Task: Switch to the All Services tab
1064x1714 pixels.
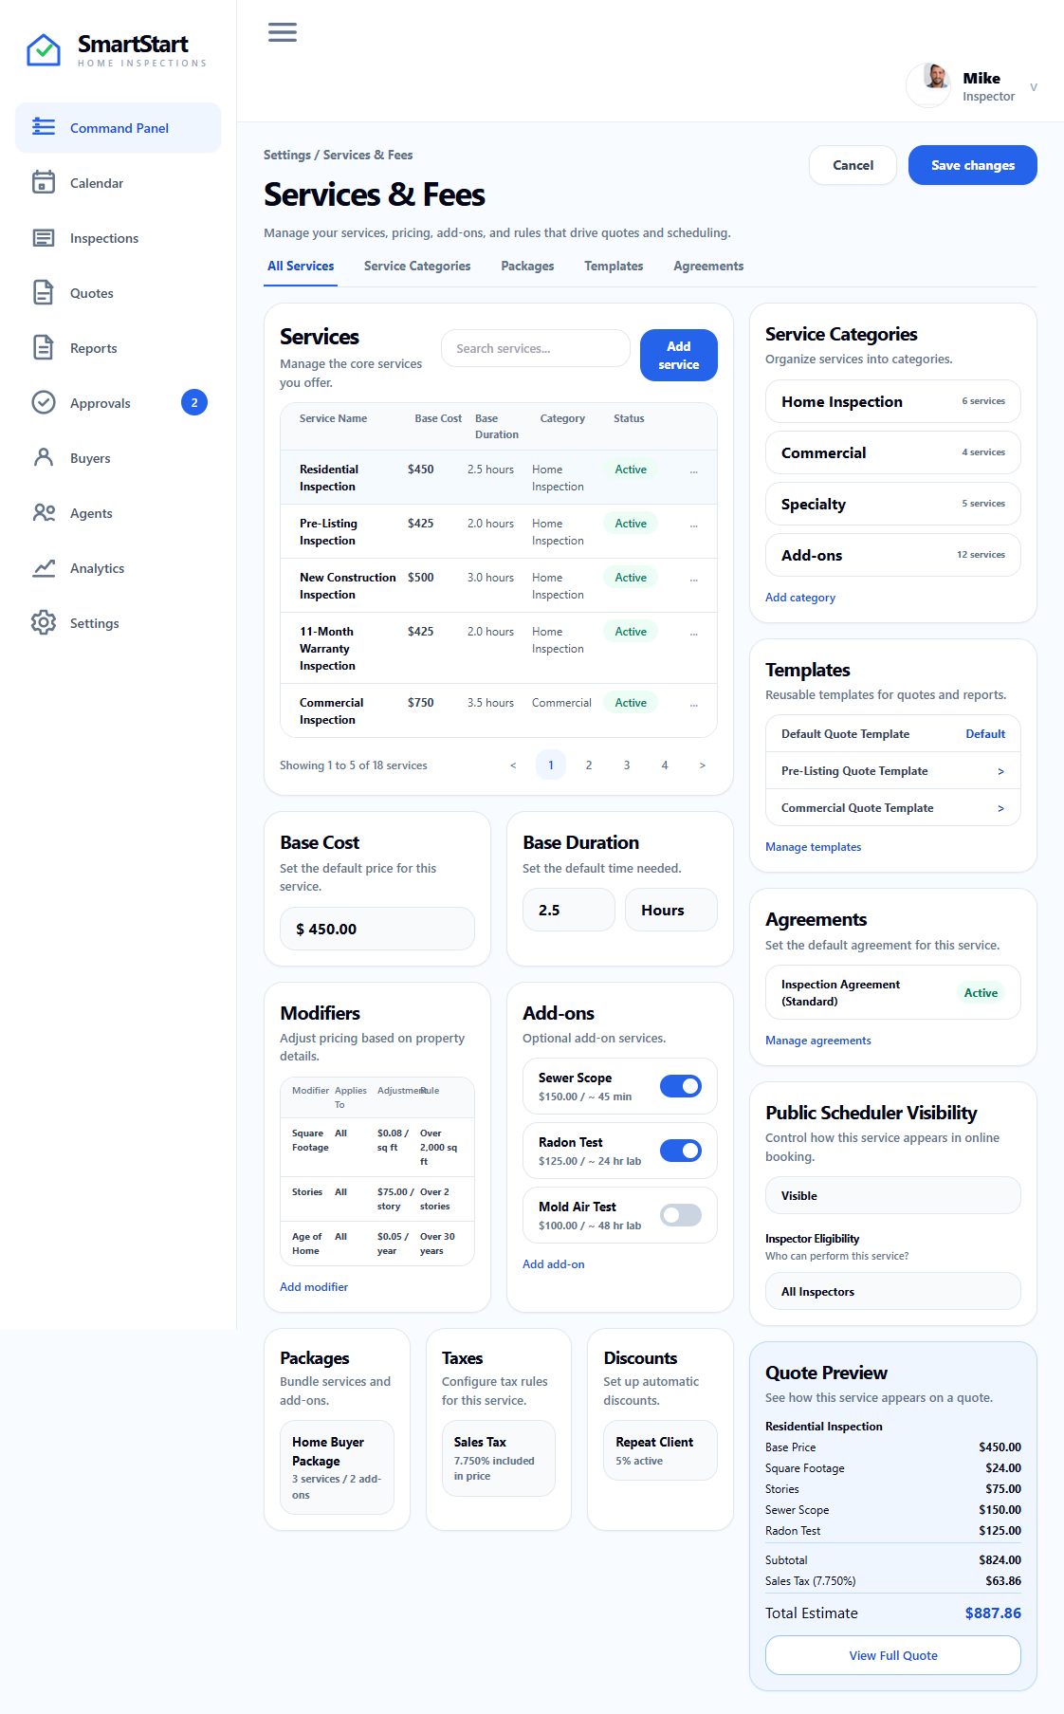Action: [x=301, y=267]
